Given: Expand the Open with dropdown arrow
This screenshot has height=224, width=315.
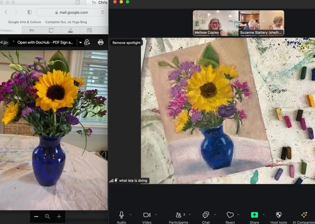Looking at the screenshot, I should click(x=80, y=43).
